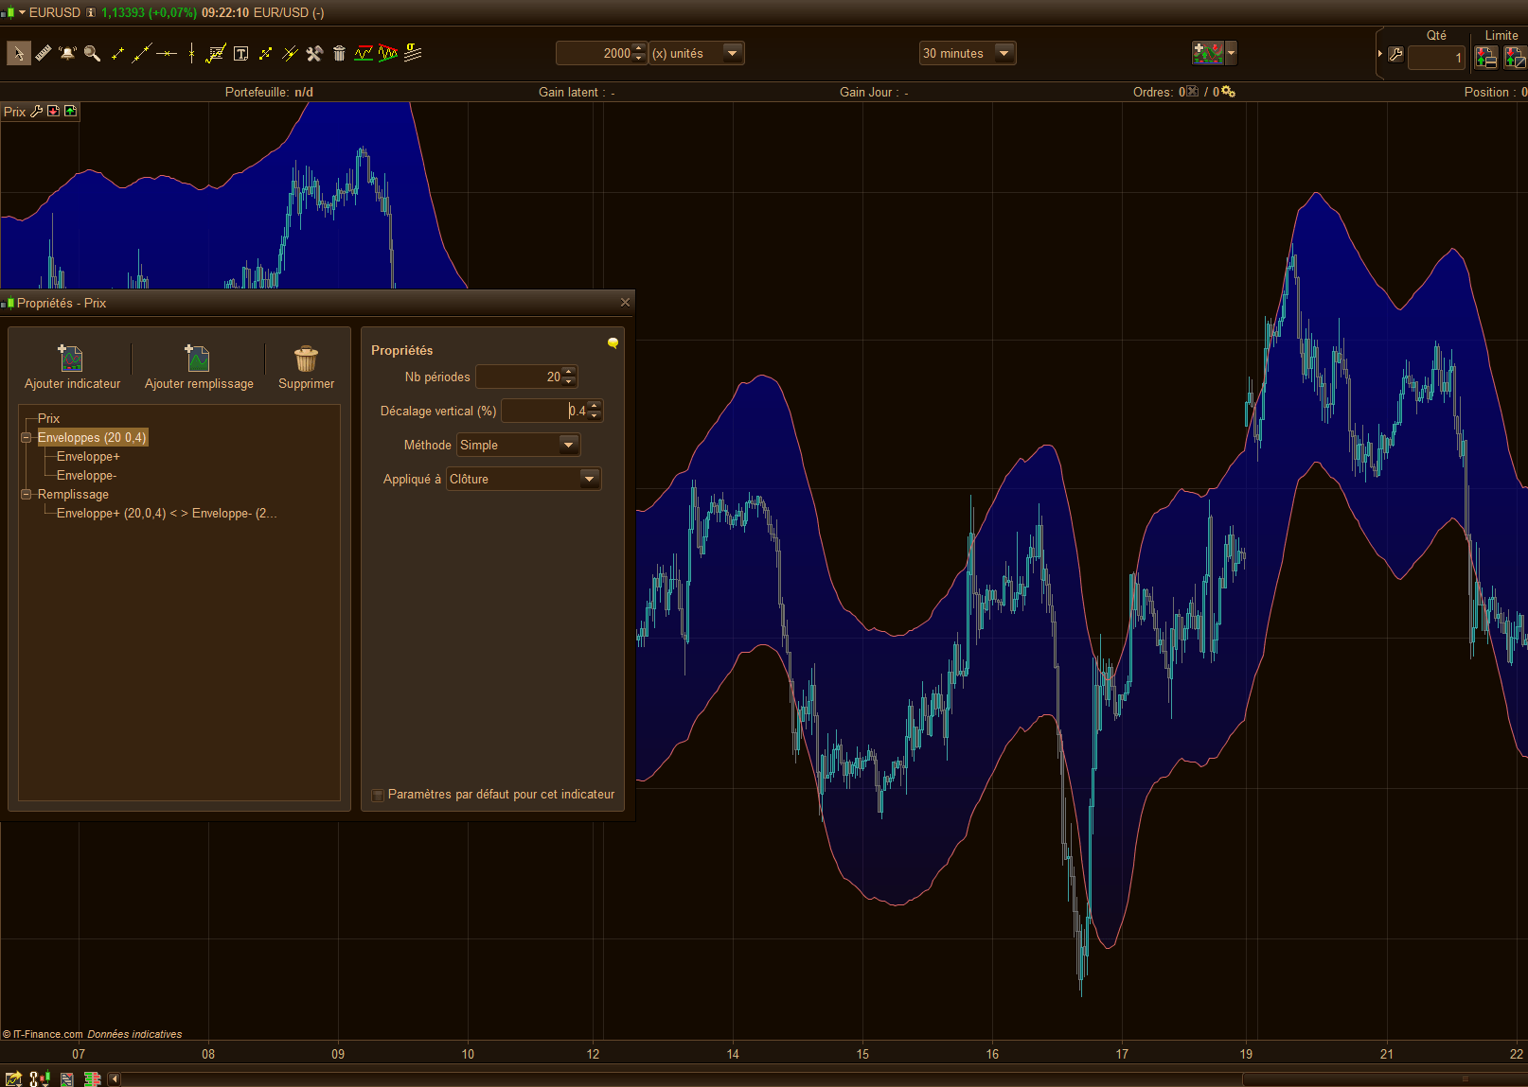The image size is (1528, 1087).
Task: Open the hammer and wrench drawing settings
Action: pyautogui.click(x=314, y=53)
